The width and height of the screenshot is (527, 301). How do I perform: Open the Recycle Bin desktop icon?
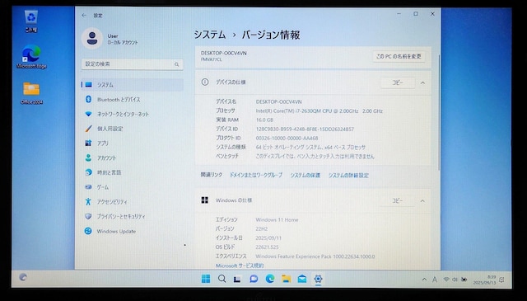pyautogui.click(x=31, y=21)
